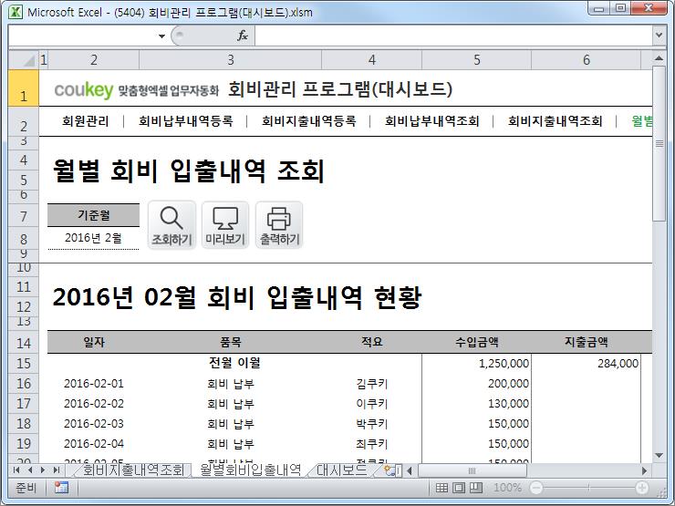Click the 수입금액 column header cell
675x506 pixels.
click(x=476, y=342)
